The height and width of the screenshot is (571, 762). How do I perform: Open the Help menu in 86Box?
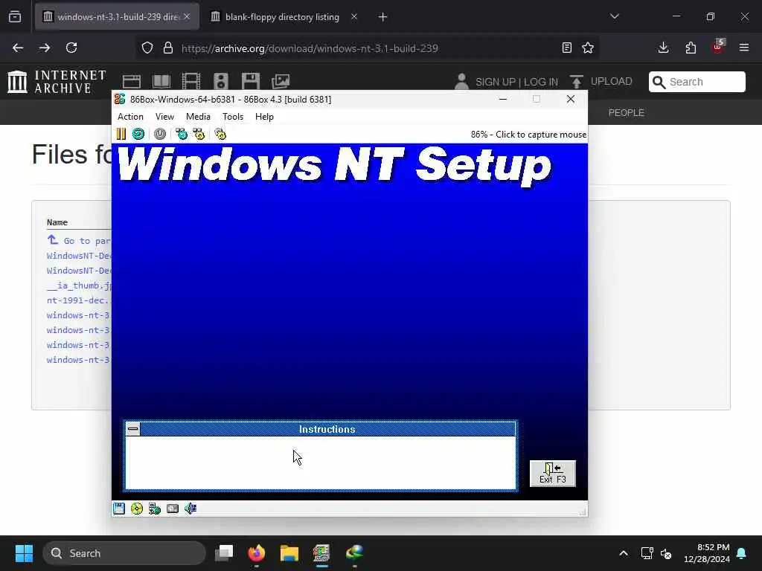tap(264, 117)
